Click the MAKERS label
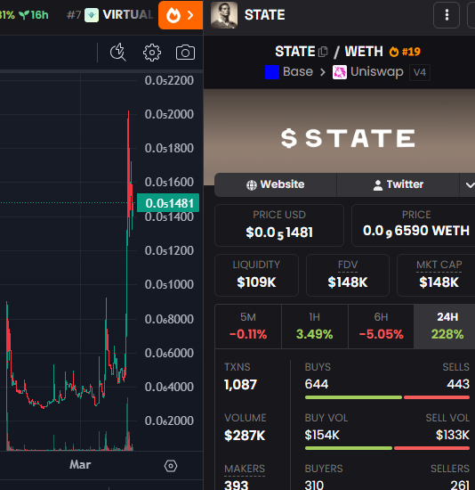The width and height of the screenshot is (475, 490). point(245,469)
